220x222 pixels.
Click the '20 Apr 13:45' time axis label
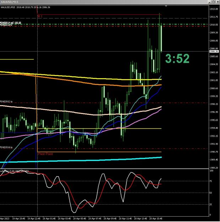(141, 218)
